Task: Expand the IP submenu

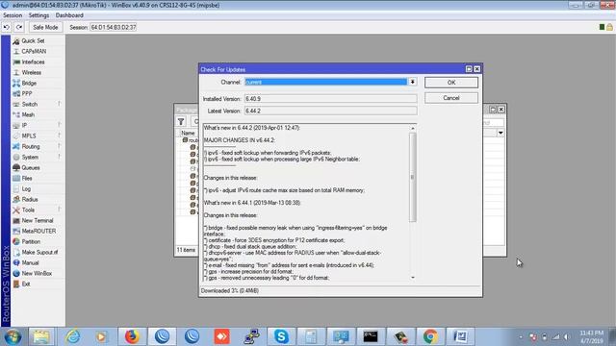Action: [x=24, y=126]
